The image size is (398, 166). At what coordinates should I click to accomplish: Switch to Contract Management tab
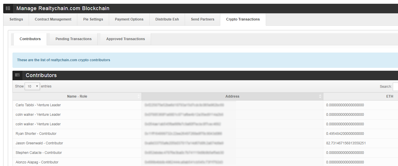(53, 19)
